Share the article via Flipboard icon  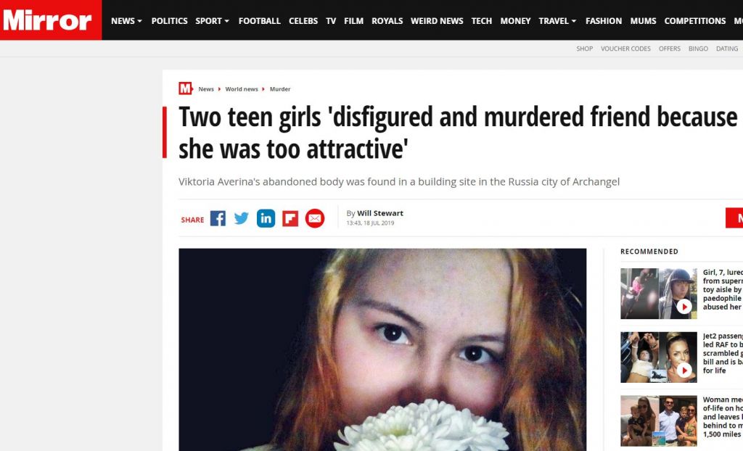click(x=290, y=219)
